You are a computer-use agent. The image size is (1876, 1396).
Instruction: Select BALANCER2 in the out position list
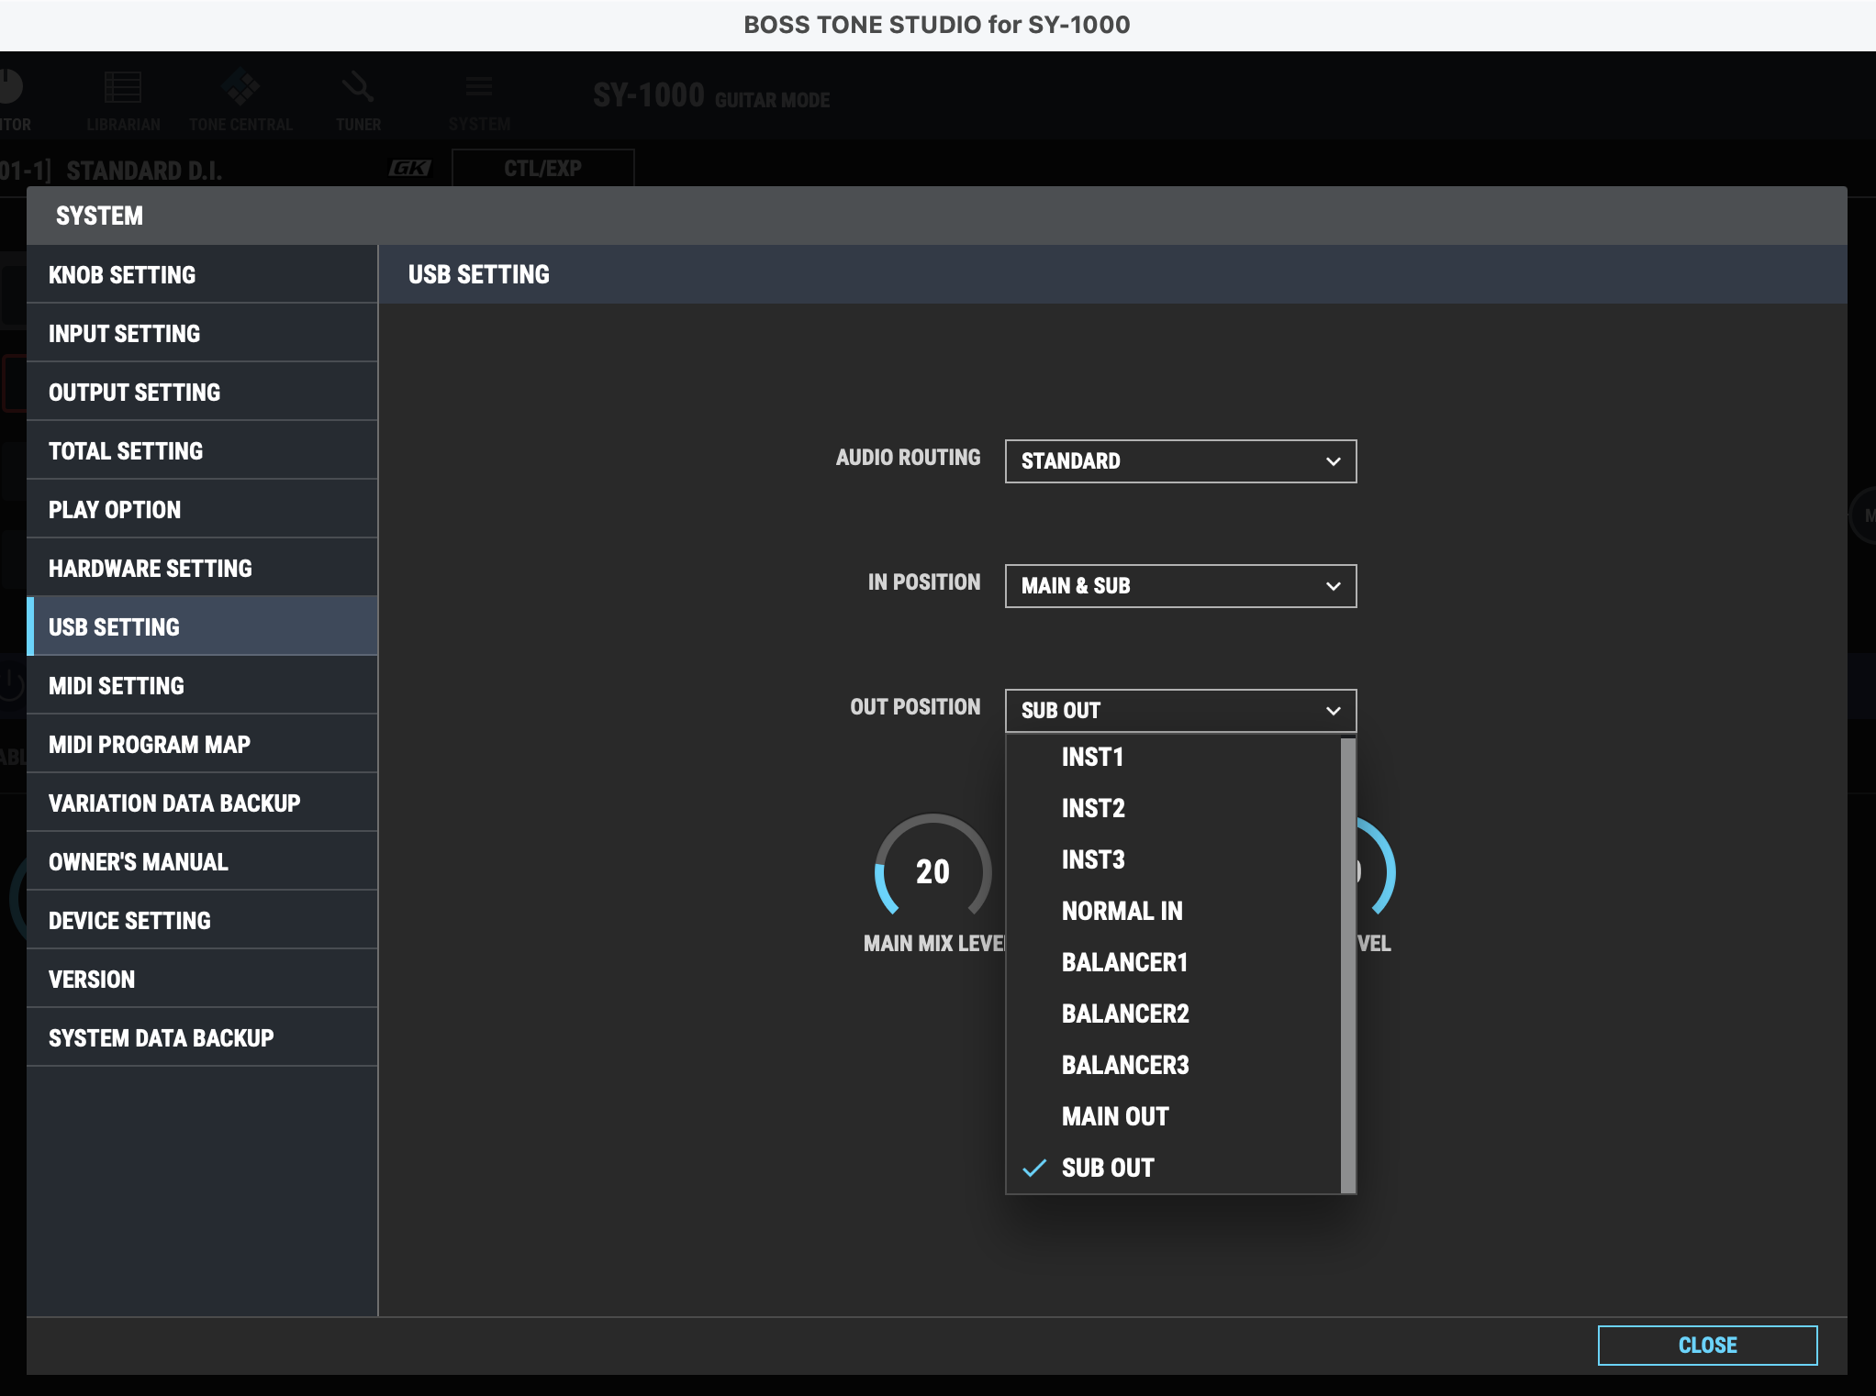coord(1125,1014)
